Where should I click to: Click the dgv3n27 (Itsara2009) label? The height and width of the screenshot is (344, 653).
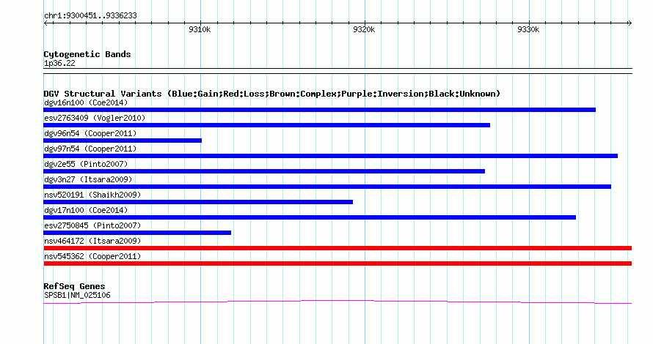click(88, 179)
